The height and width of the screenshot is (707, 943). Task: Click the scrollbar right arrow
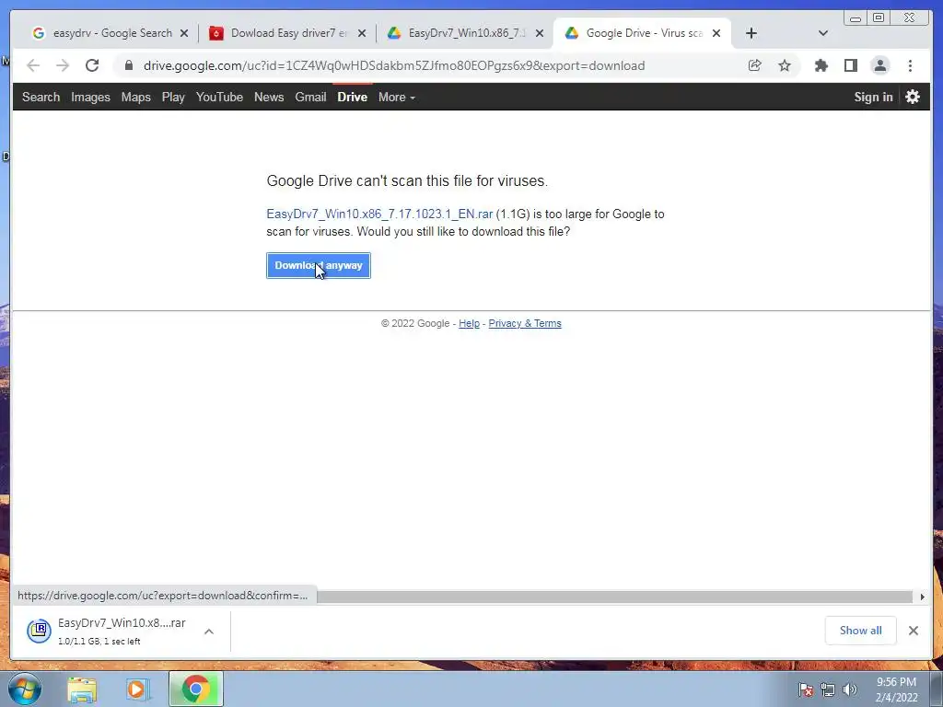922,597
